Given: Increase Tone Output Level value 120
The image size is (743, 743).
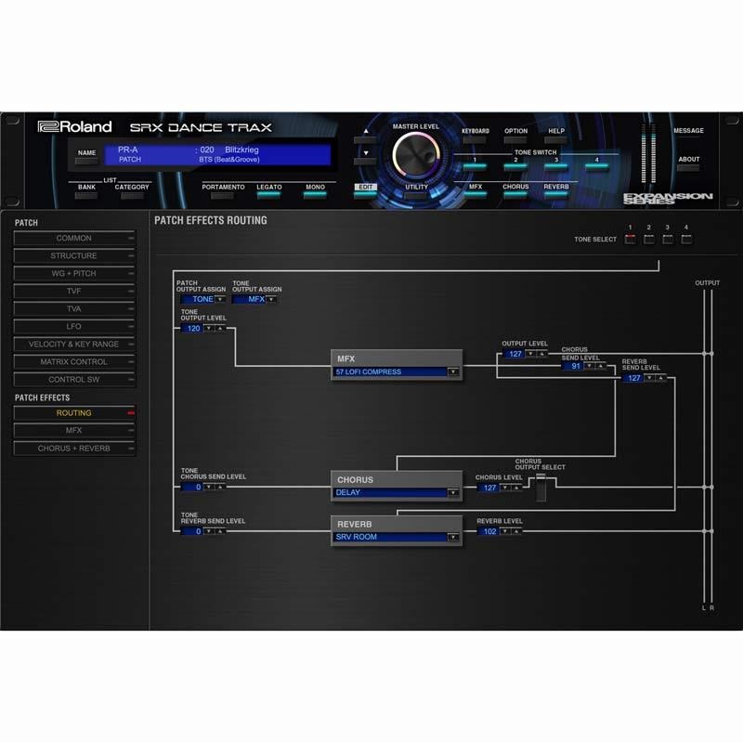Looking at the screenshot, I should click(220, 328).
